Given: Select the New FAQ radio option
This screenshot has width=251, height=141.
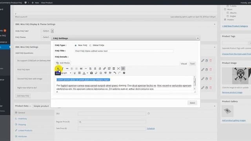Looking at the screenshot, I should point(76,45).
